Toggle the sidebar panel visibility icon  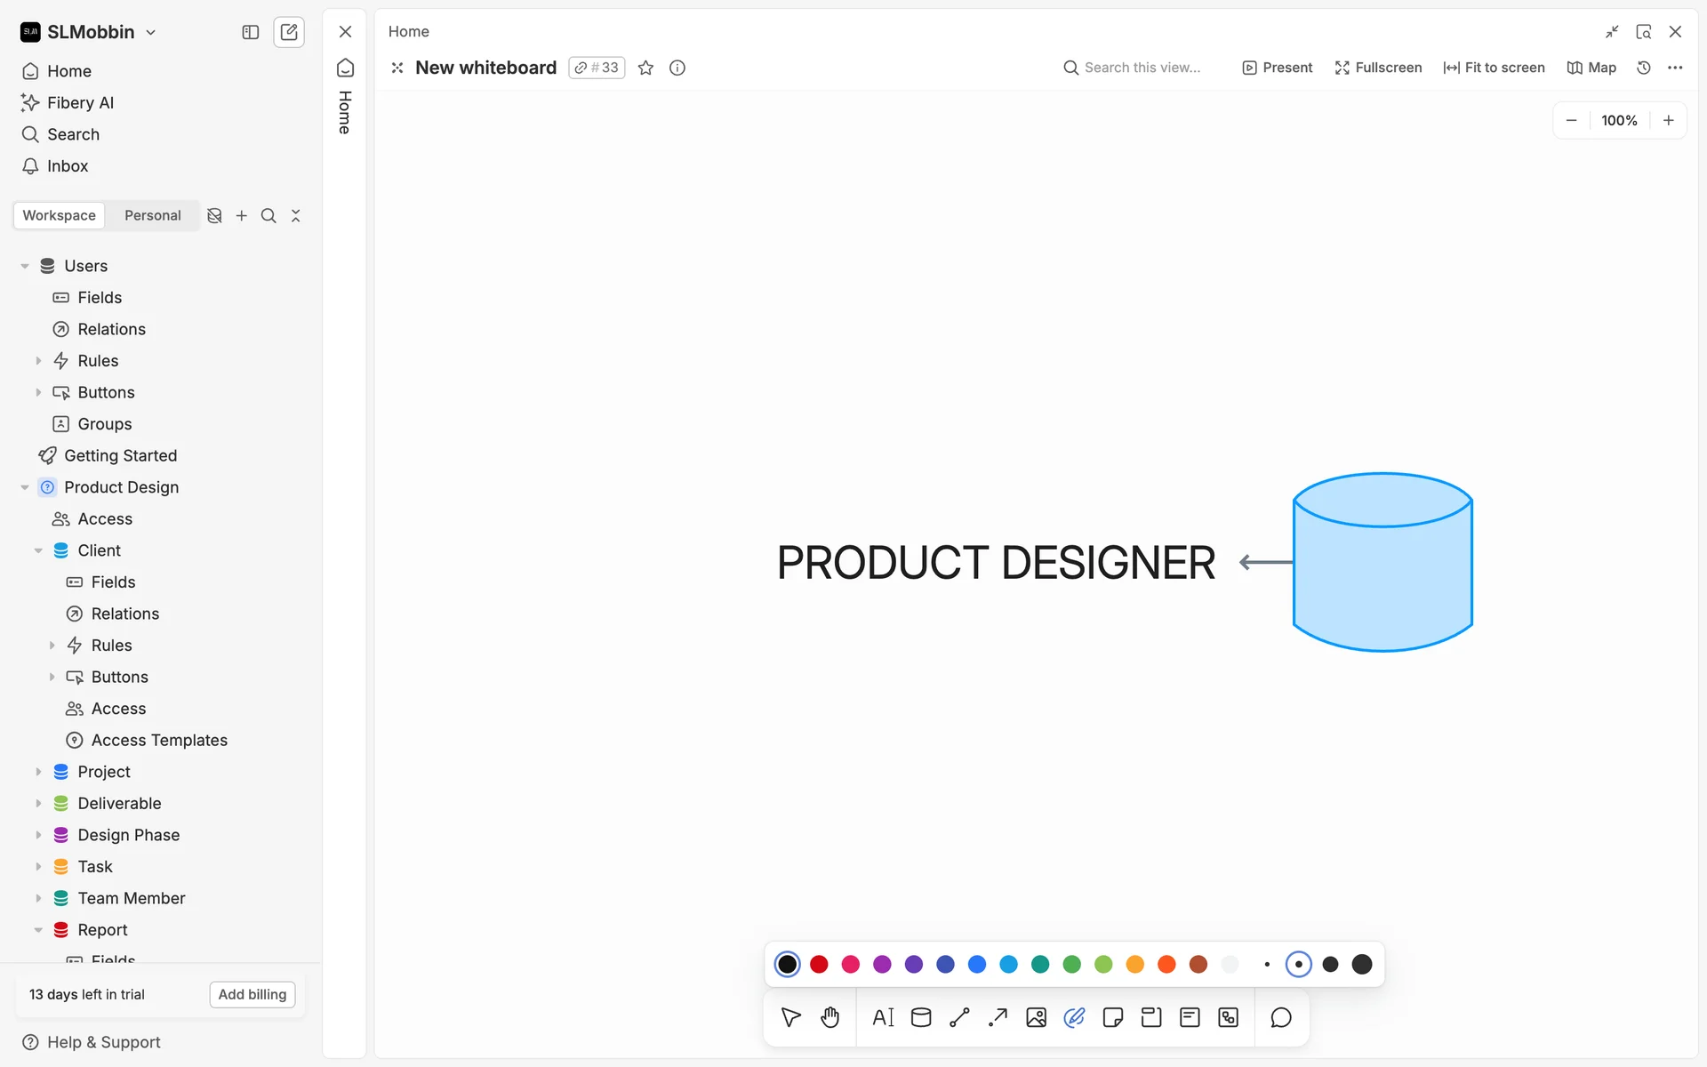(250, 32)
